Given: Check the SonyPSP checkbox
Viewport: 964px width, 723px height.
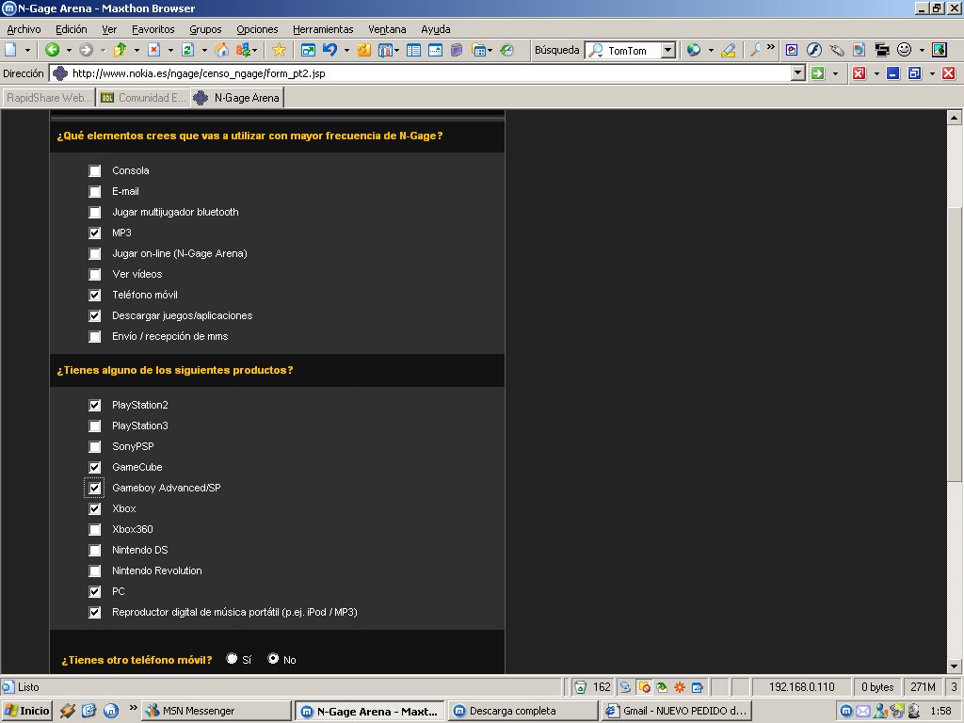Looking at the screenshot, I should (x=95, y=447).
